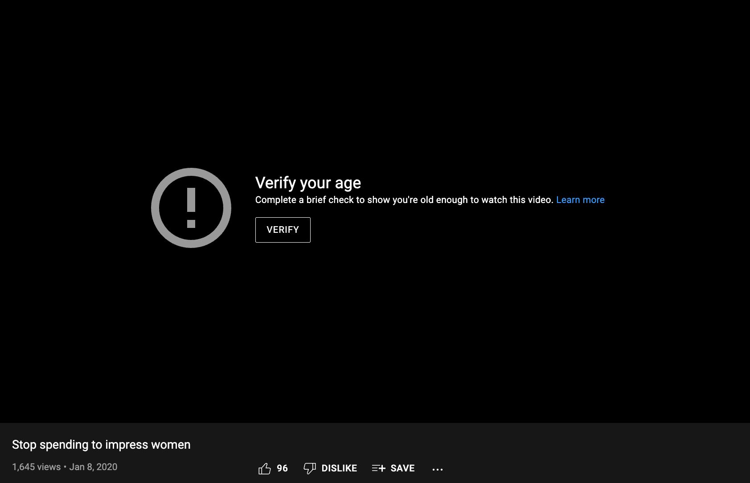The image size is (750, 483).
Task: Click the 1,645 views text
Action: [36, 467]
